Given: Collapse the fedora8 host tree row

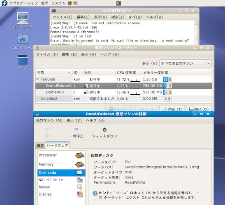Looking at the screenshot, I should pos(37,79).
